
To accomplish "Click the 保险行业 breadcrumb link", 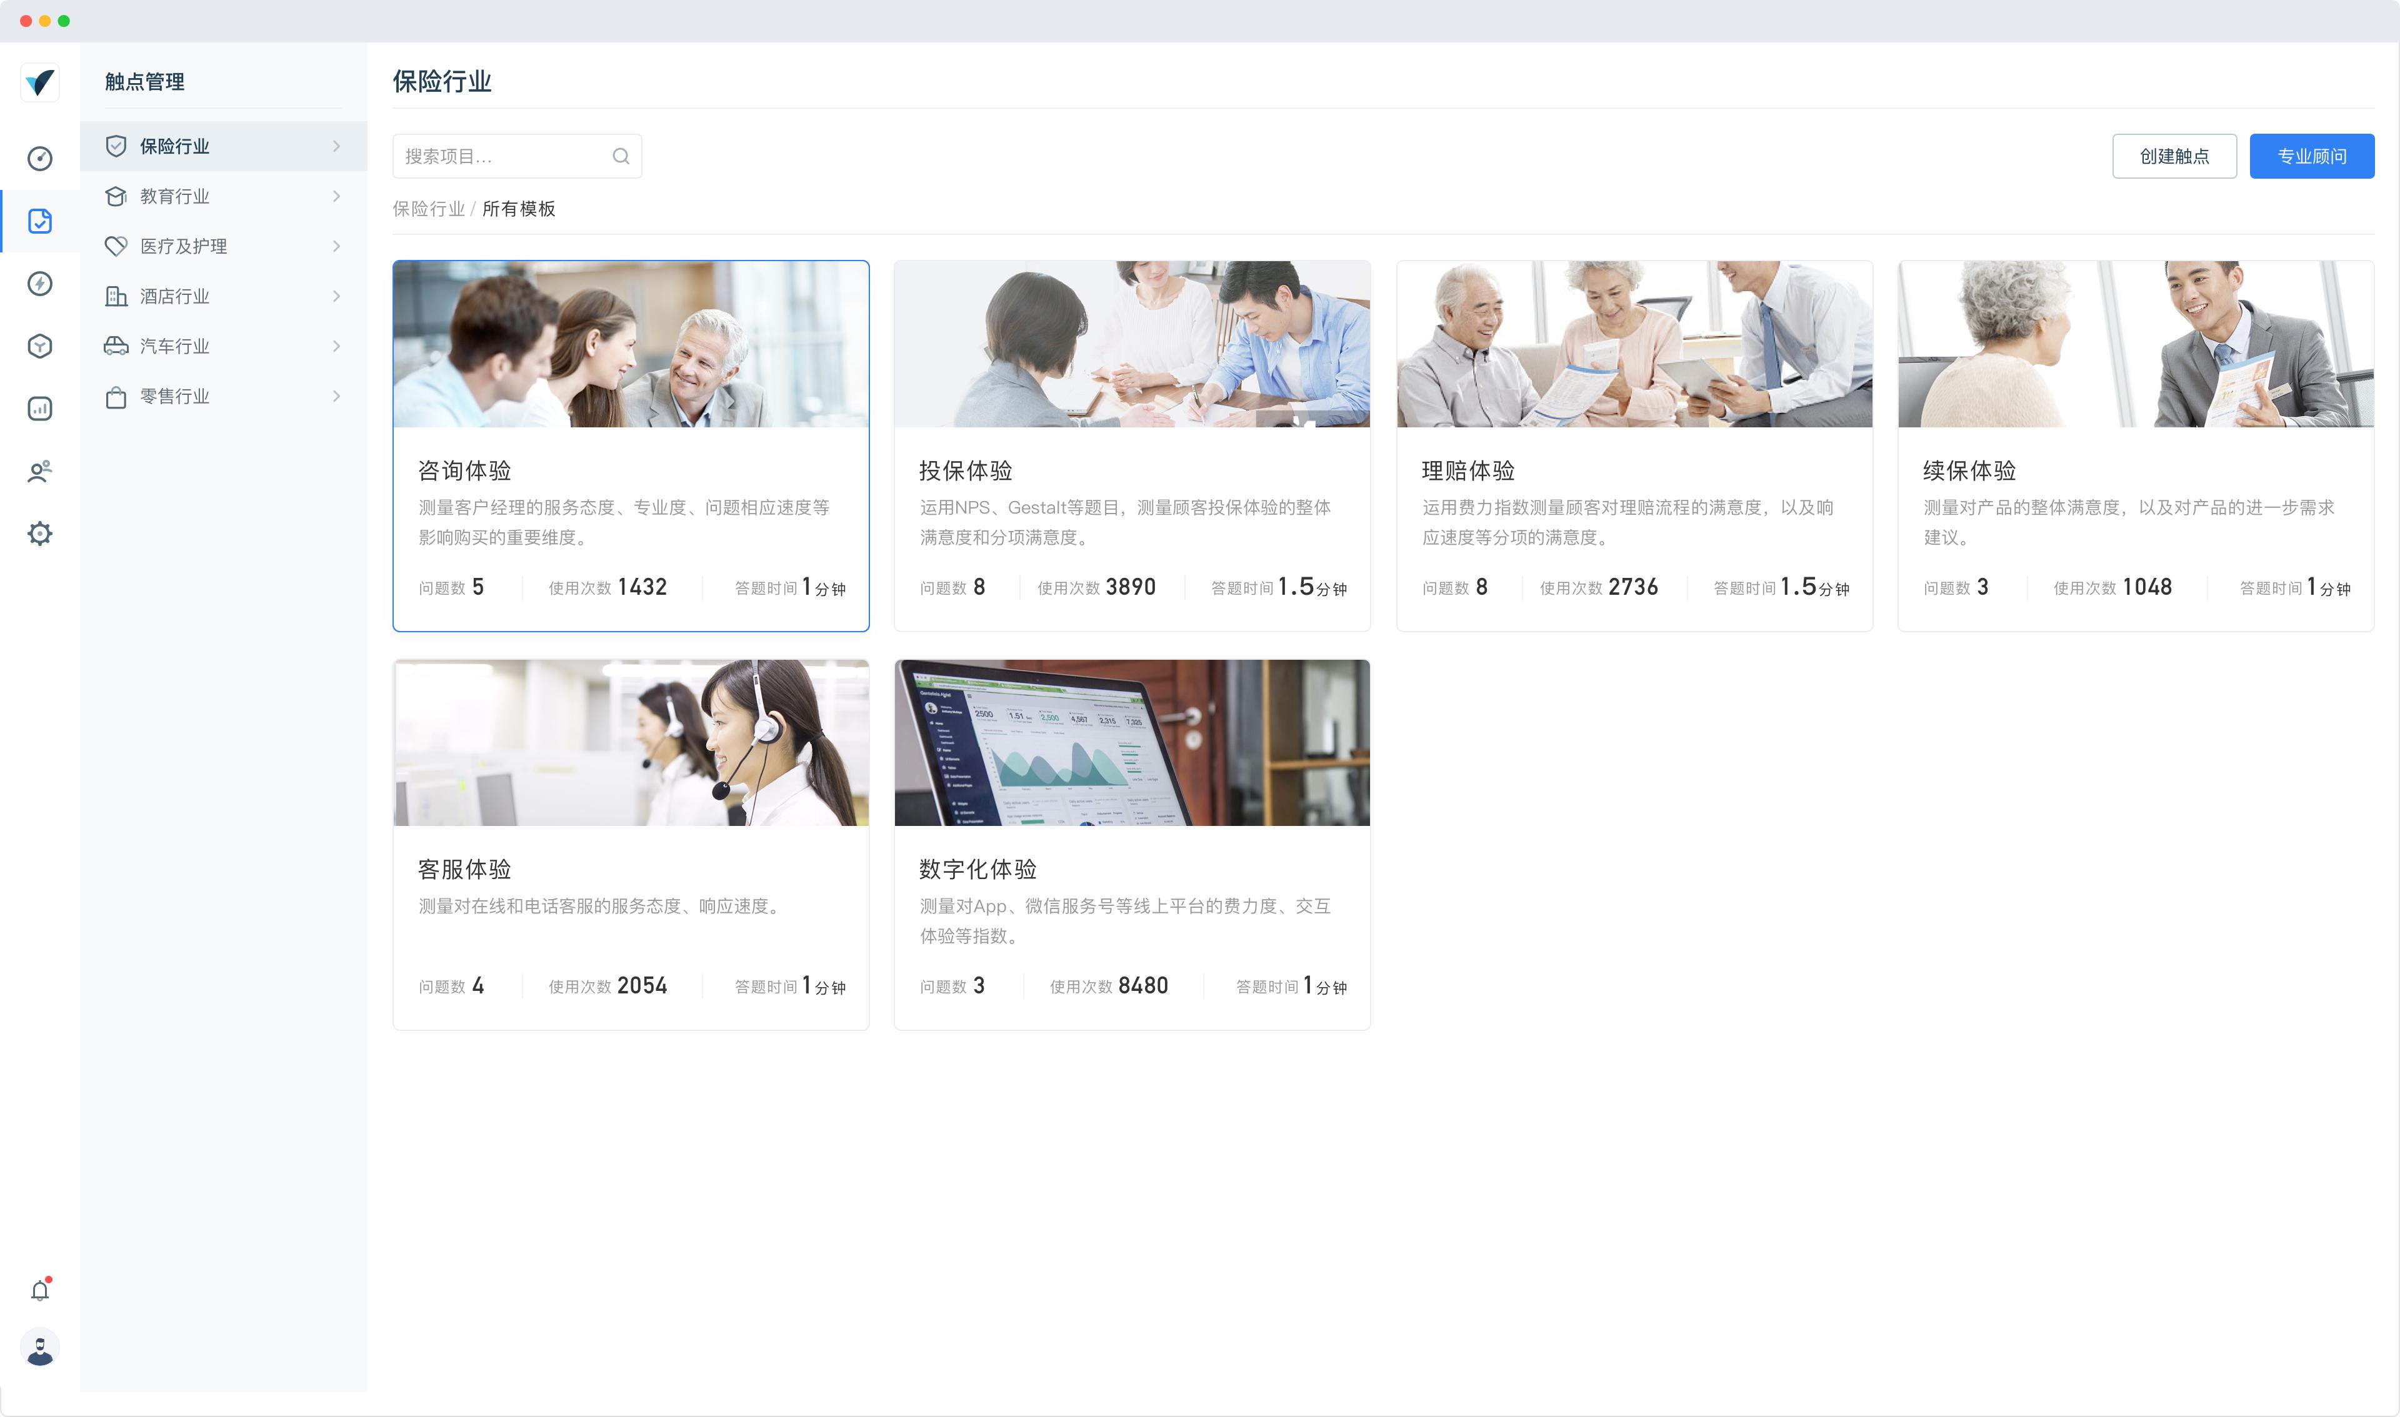I will click(428, 209).
